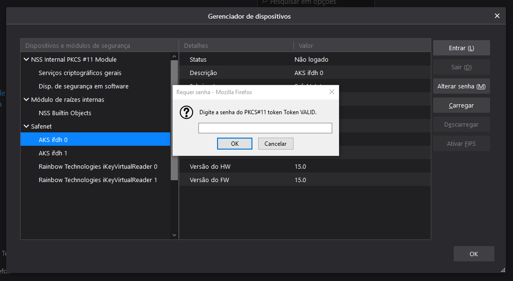This screenshot has height=281, width=513.
Task: Type in the token password field
Action: coord(265,128)
